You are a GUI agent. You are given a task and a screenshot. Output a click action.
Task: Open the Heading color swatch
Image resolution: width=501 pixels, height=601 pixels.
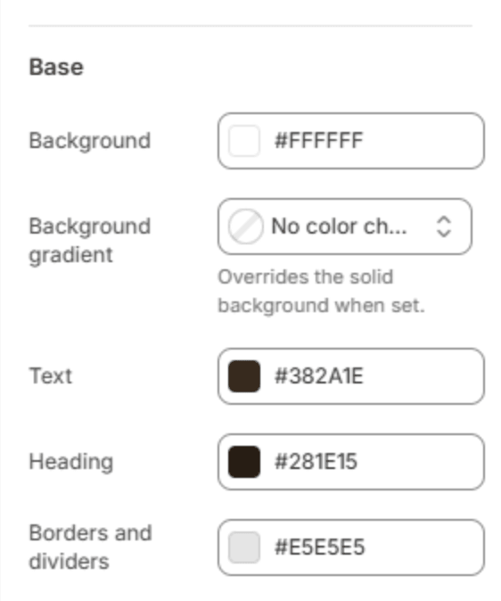point(243,462)
